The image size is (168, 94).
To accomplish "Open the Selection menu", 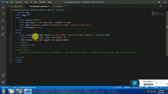I will point(19,2).
